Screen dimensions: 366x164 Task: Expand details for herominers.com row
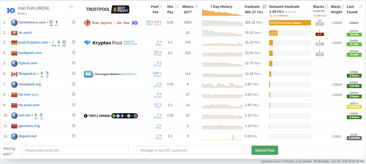(x=74, y=22)
